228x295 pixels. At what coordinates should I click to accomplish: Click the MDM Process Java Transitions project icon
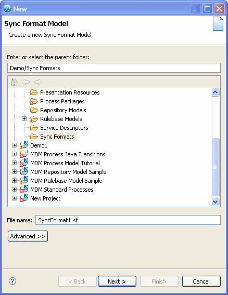coord(24,154)
